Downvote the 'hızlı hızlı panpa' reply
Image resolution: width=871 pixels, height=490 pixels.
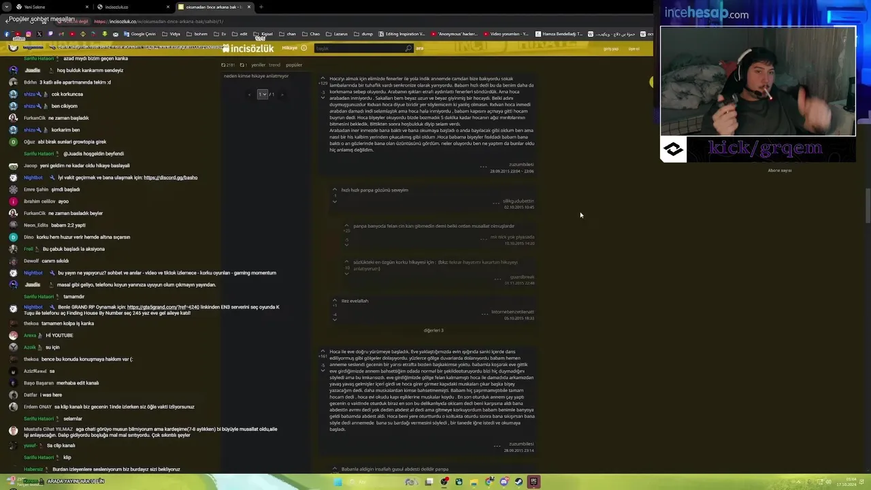(334, 201)
